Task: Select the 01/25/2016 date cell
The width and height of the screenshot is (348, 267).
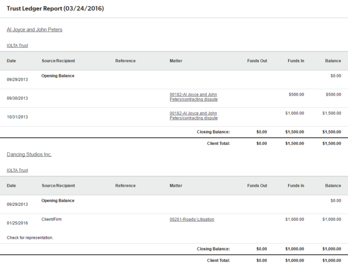Action: coord(17,223)
